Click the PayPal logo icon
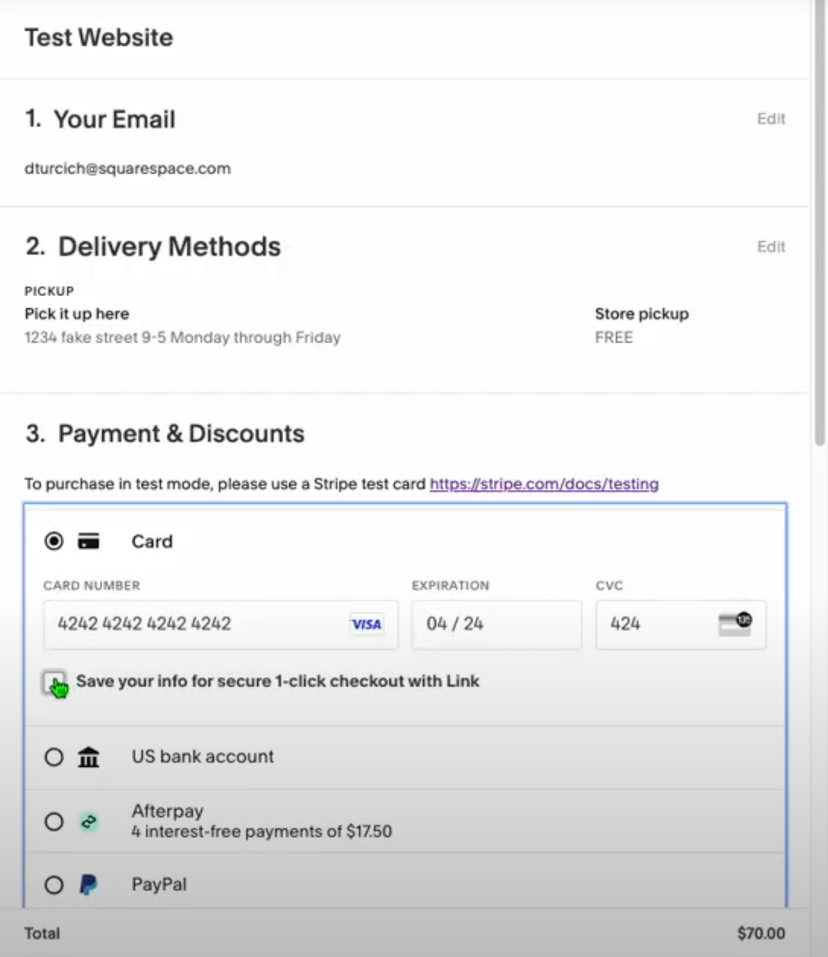The image size is (828, 957). tap(89, 885)
